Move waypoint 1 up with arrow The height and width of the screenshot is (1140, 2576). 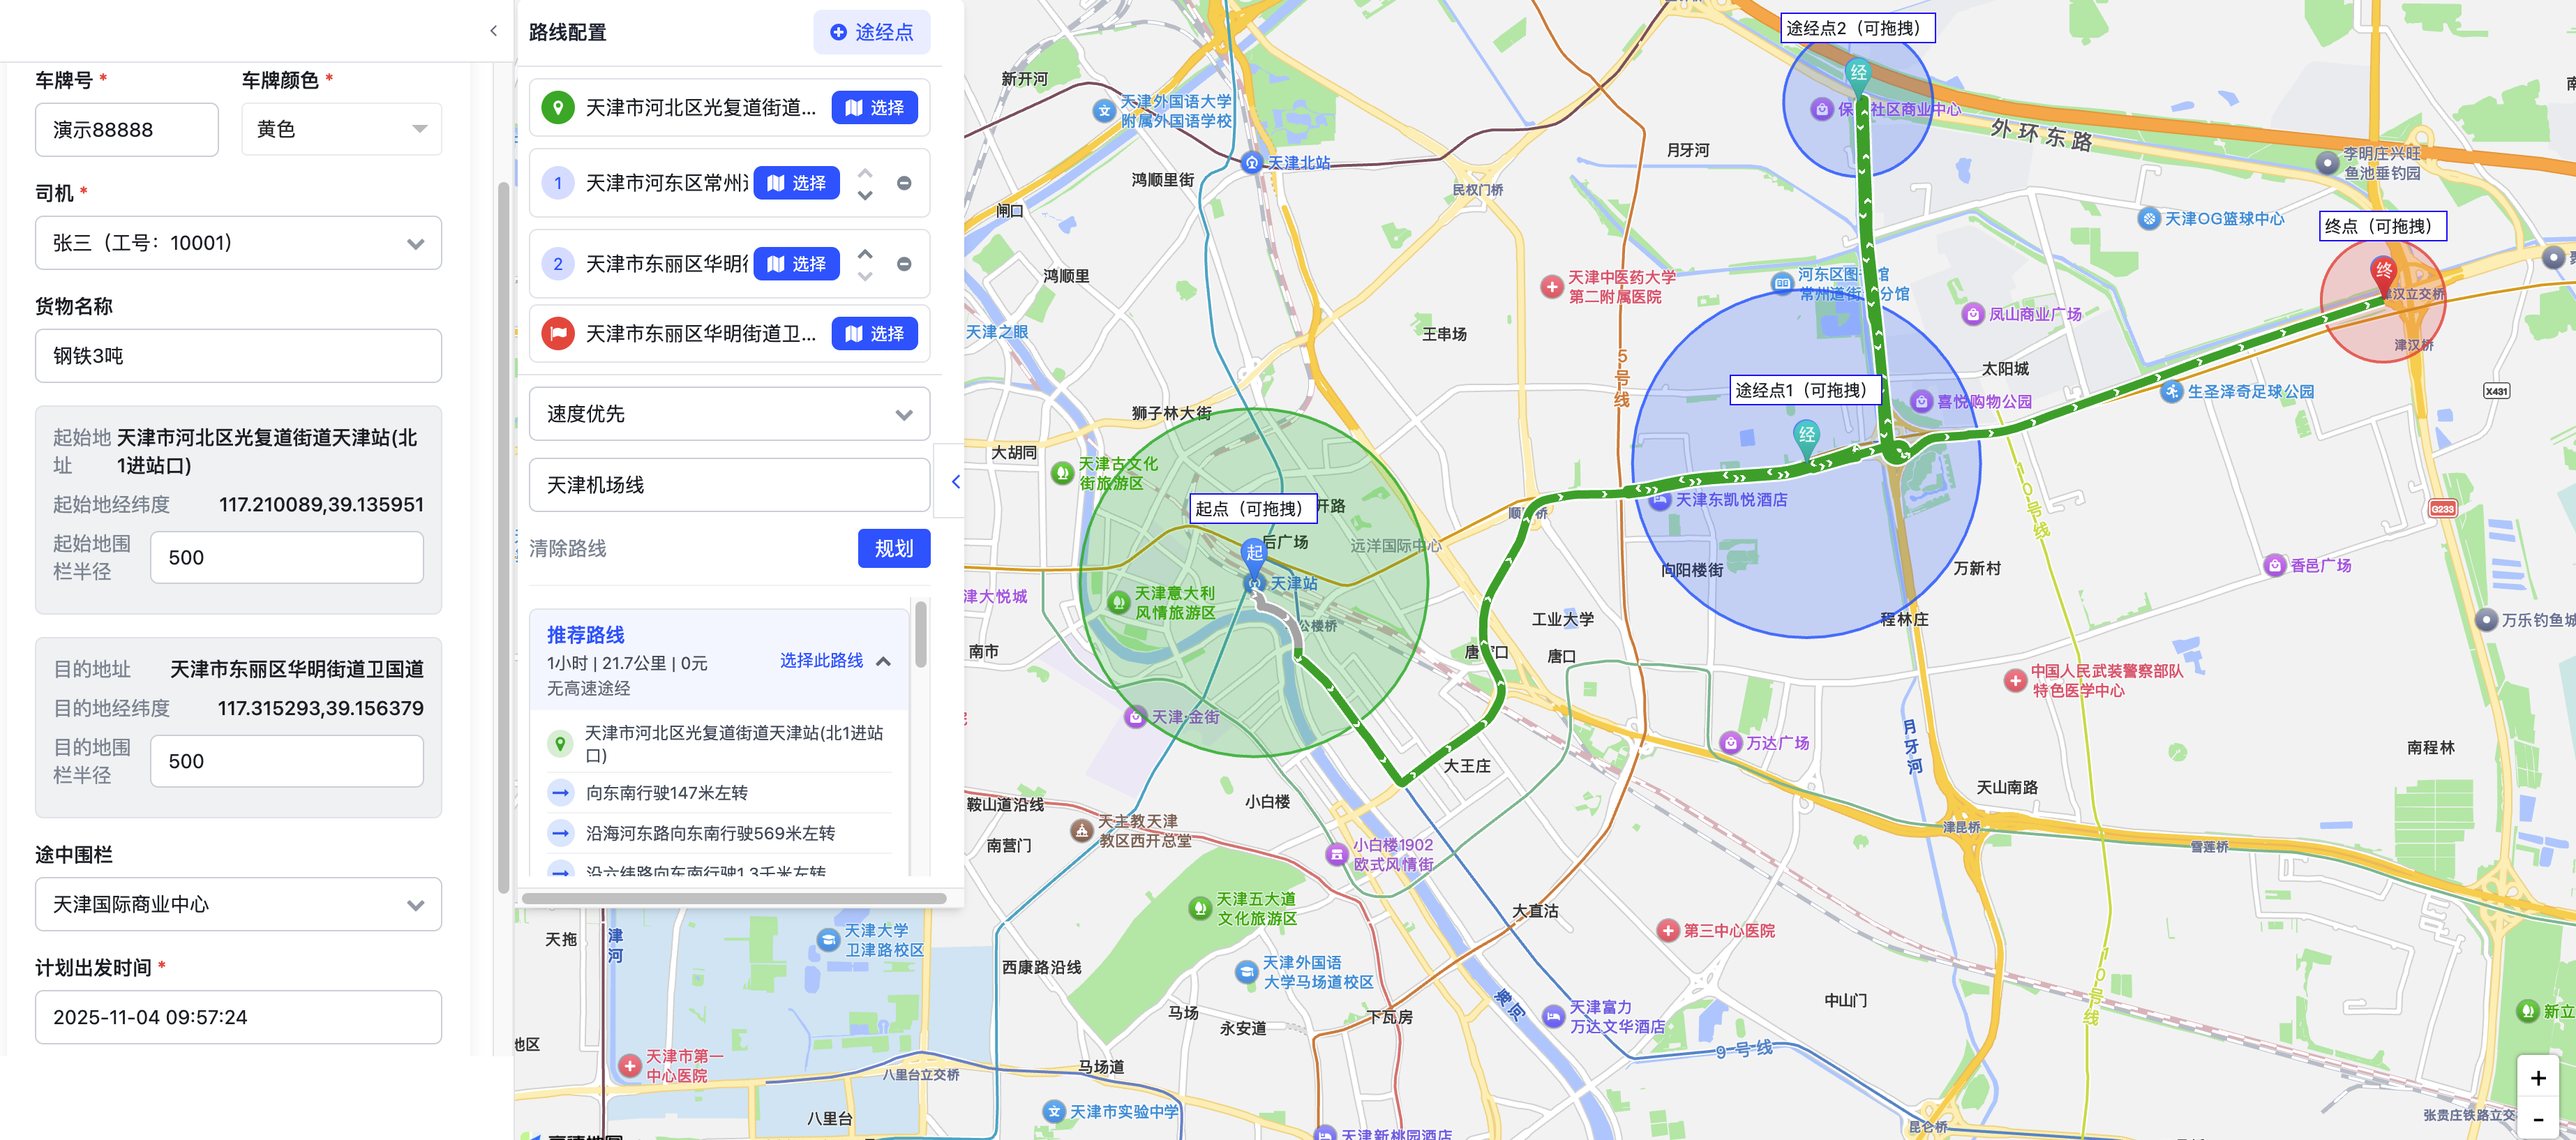pyautogui.click(x=865, y=172)
